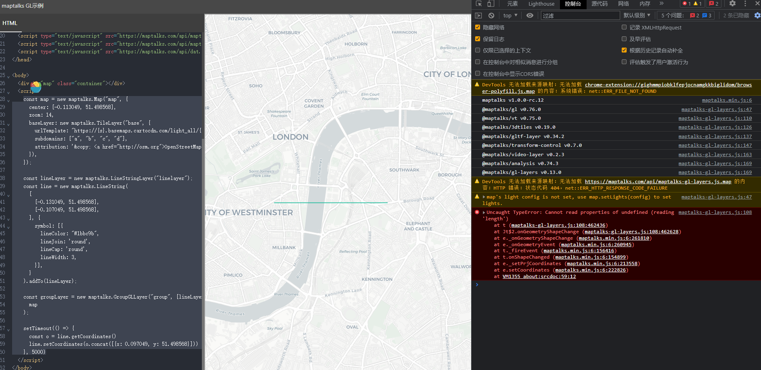Open console sidebar drawer icon
761x370 pixels.
pyautogui.click(x=478, y=15)
